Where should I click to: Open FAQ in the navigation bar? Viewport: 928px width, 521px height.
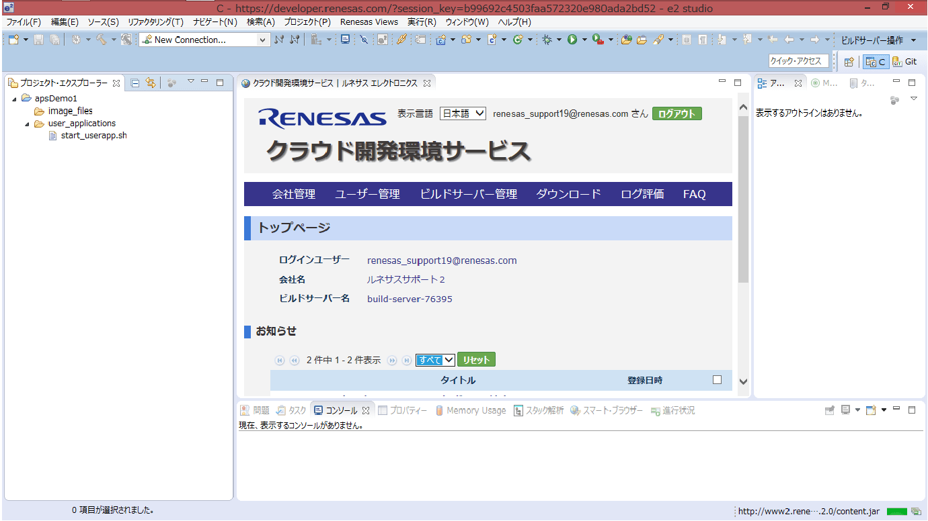tap(695, 194)
